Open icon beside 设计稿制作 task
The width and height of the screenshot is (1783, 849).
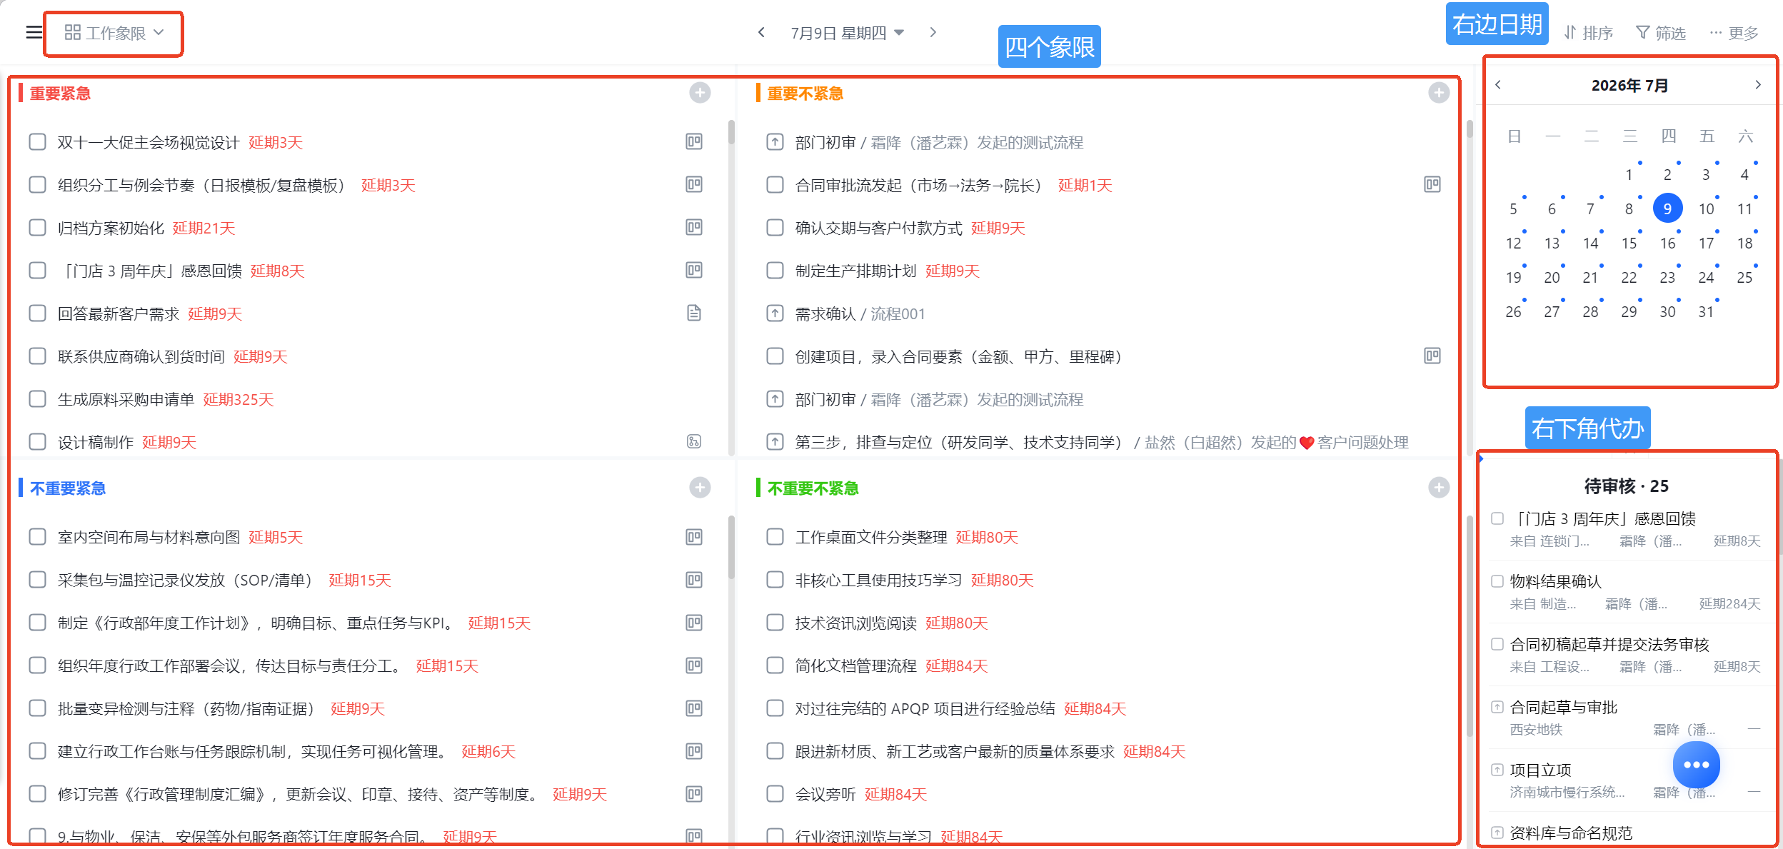[694, 441]
